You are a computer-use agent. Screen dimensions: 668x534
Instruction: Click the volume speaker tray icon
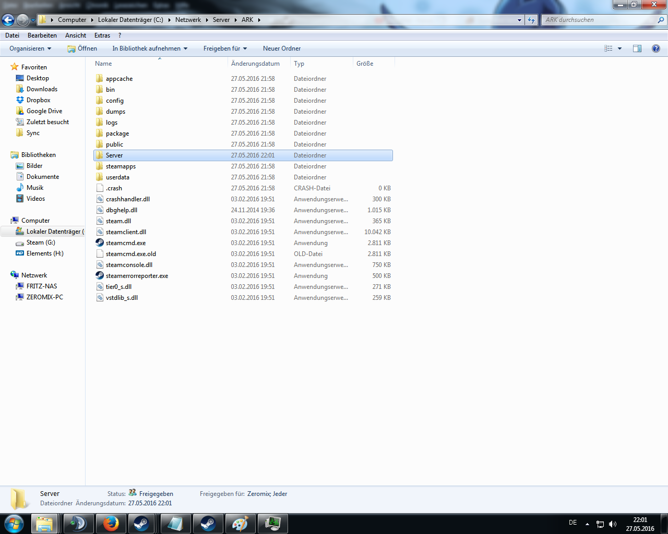[613, 524]
